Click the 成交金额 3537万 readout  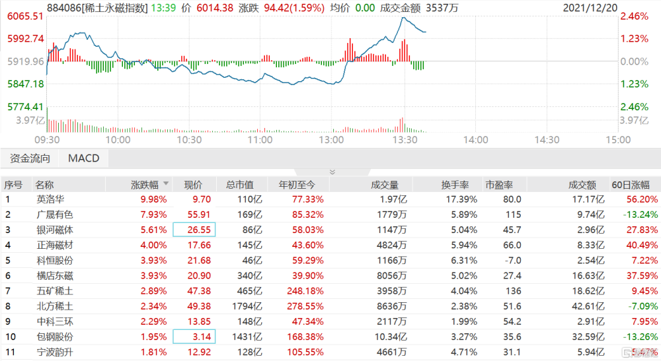point(418,8)
